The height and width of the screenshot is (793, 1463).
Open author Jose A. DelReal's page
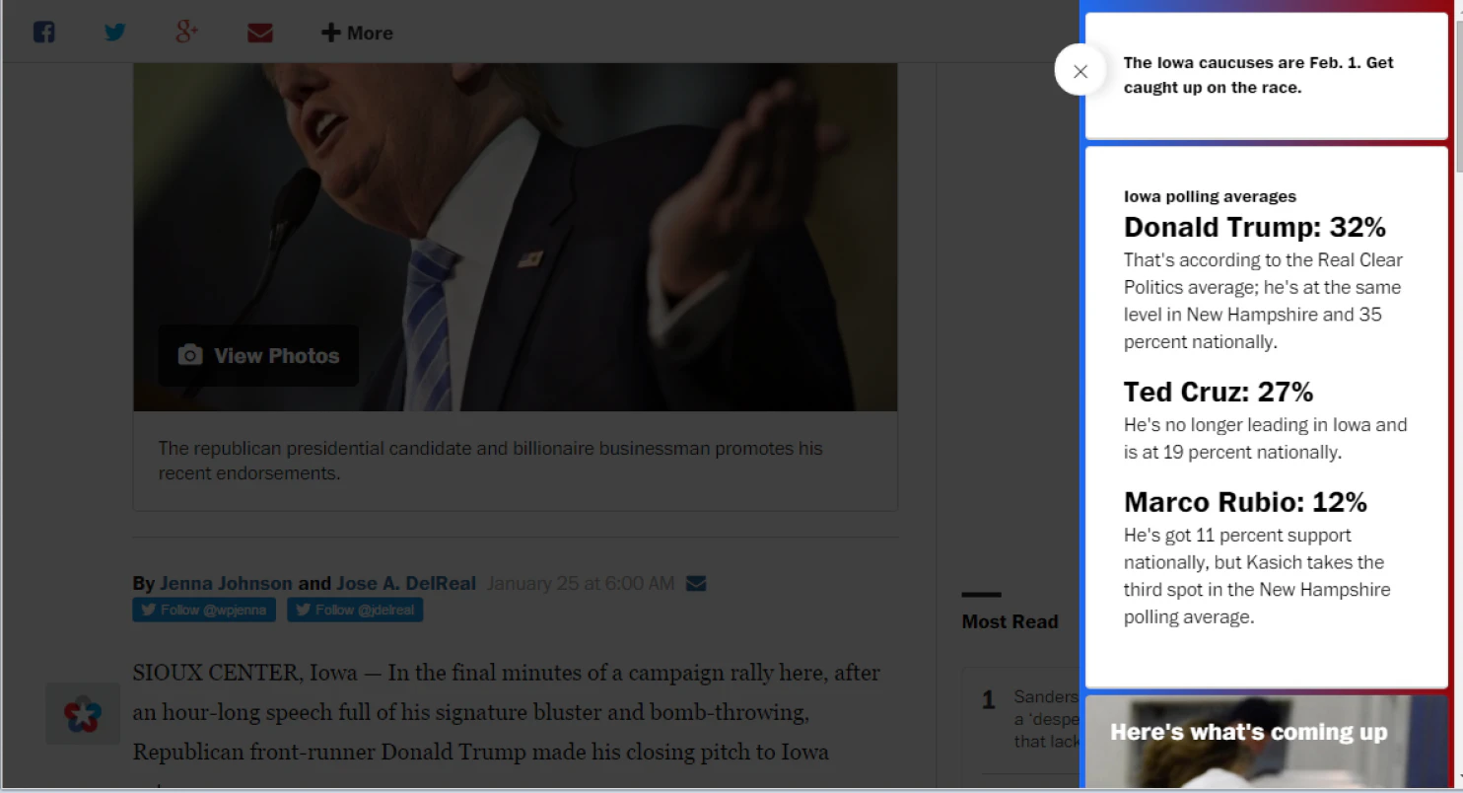[406, 583]
